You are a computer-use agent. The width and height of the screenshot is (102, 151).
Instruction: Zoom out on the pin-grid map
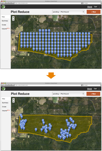pyautogui.click(x=13, y=20)
